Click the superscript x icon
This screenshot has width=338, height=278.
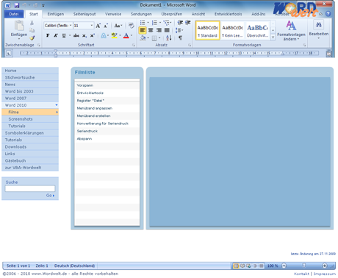[93, 35]
